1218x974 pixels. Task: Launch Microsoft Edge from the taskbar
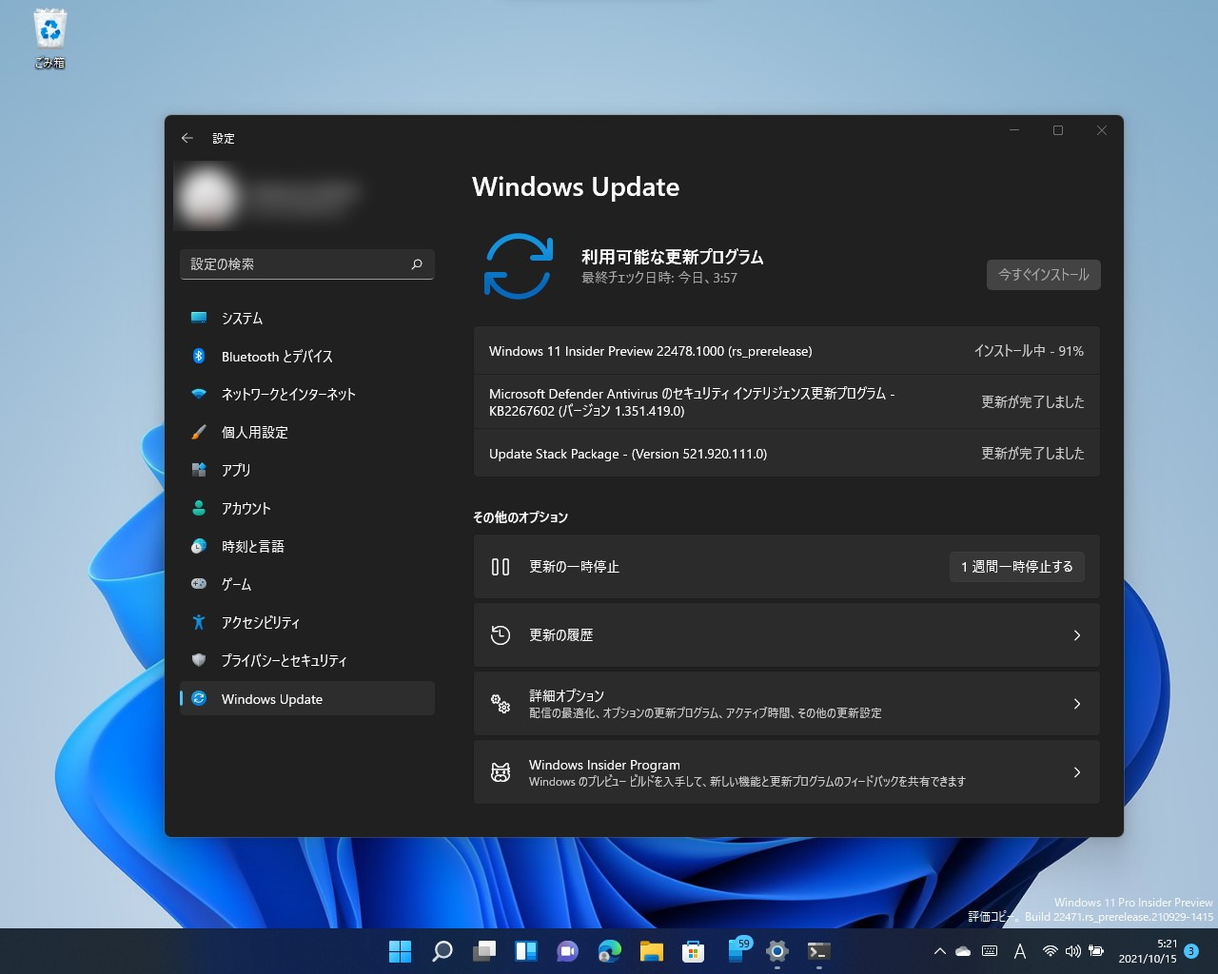(608, 950)
